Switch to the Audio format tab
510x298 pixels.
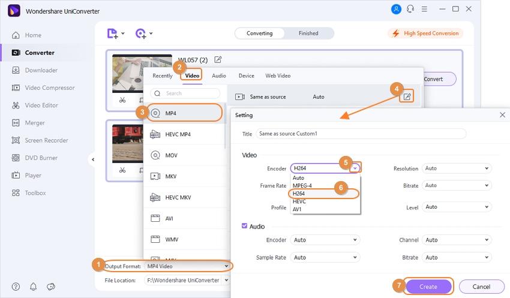(219, 76)
